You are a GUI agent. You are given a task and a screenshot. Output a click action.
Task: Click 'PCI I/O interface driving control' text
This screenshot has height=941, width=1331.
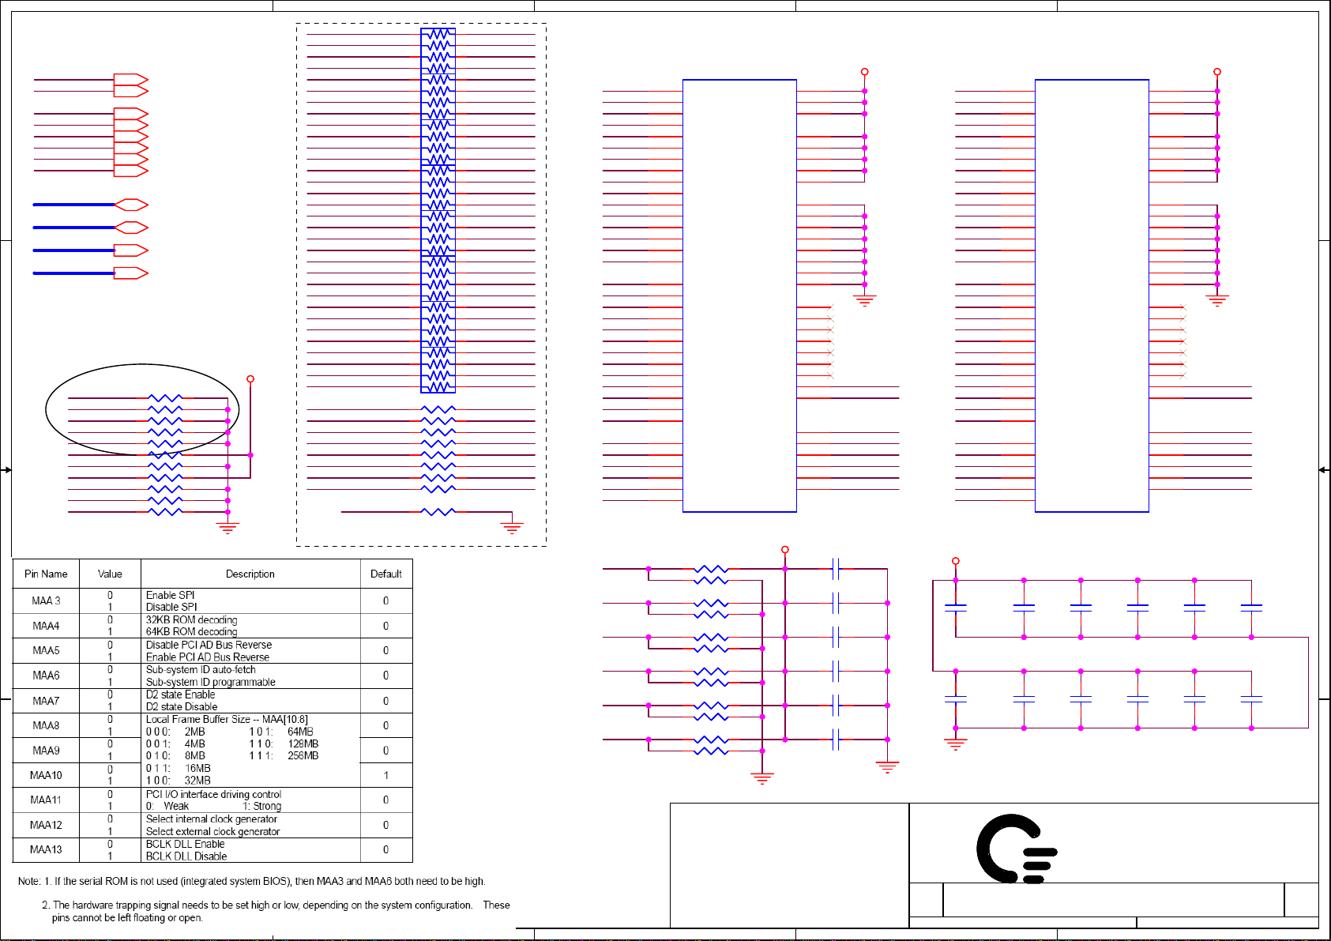[x=213, y=795]
